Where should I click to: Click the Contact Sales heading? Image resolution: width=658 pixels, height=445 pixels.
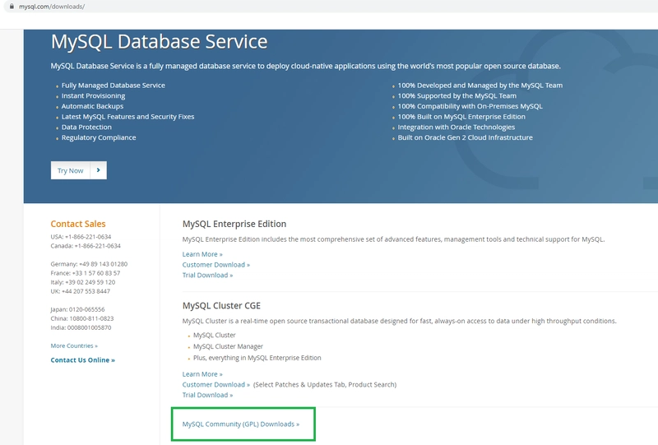point(78,224)
